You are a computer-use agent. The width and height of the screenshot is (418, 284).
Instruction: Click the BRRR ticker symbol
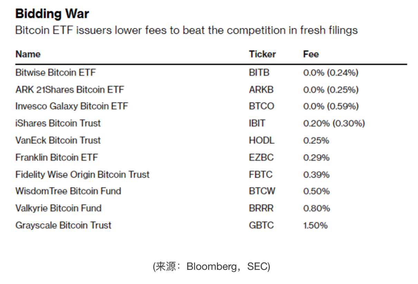261,208
